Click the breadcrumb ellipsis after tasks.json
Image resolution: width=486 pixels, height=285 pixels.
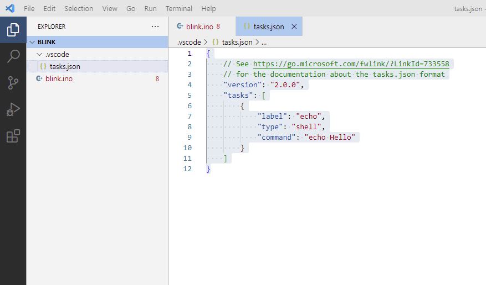pos(264,42)
